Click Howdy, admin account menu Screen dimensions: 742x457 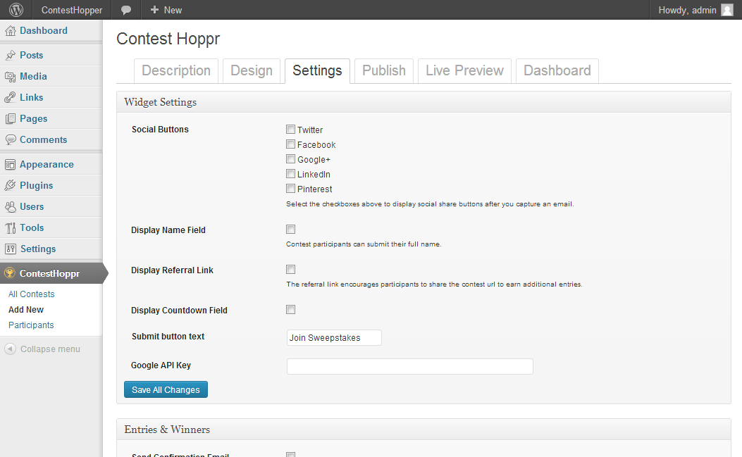point(695,10)
